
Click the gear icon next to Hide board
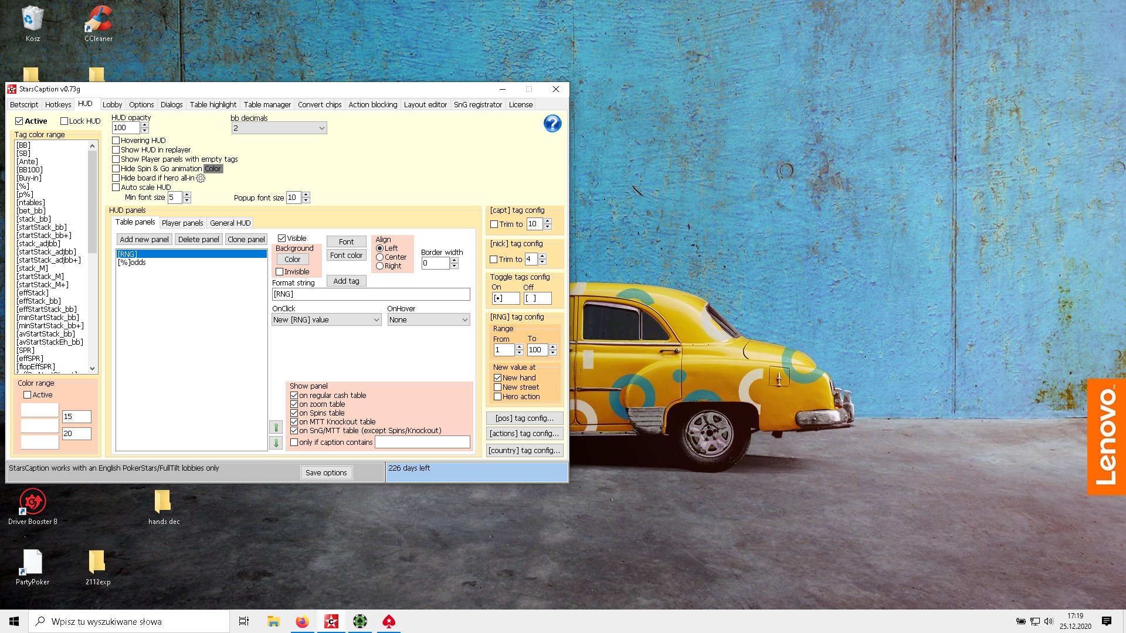(x=201, y=178)
